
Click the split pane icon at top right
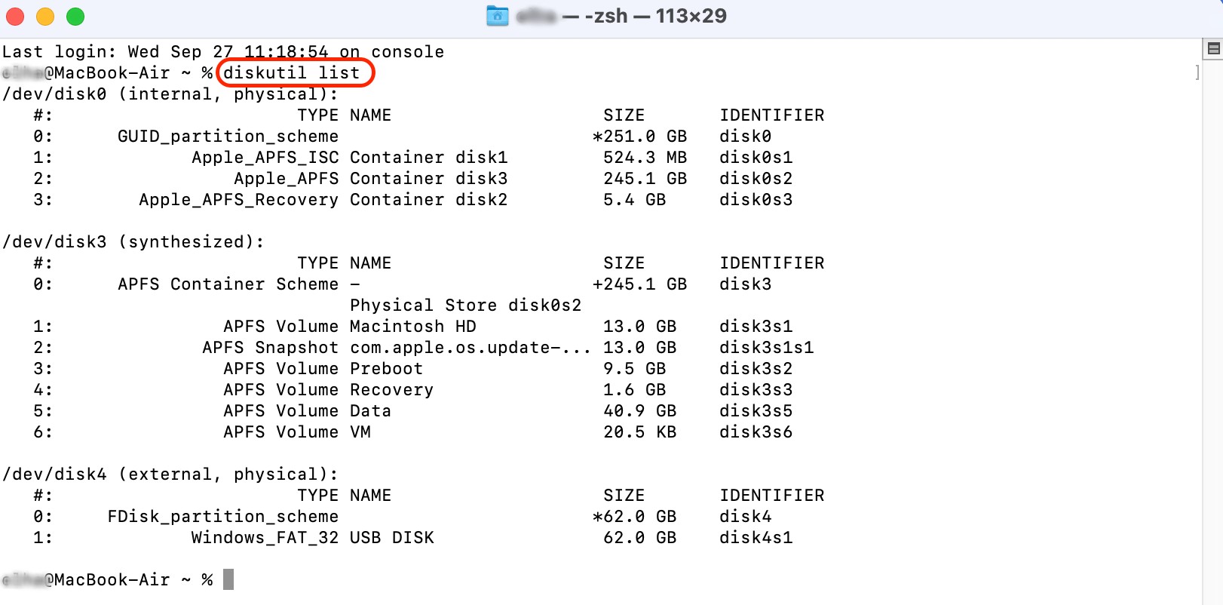click(1213, 49)
